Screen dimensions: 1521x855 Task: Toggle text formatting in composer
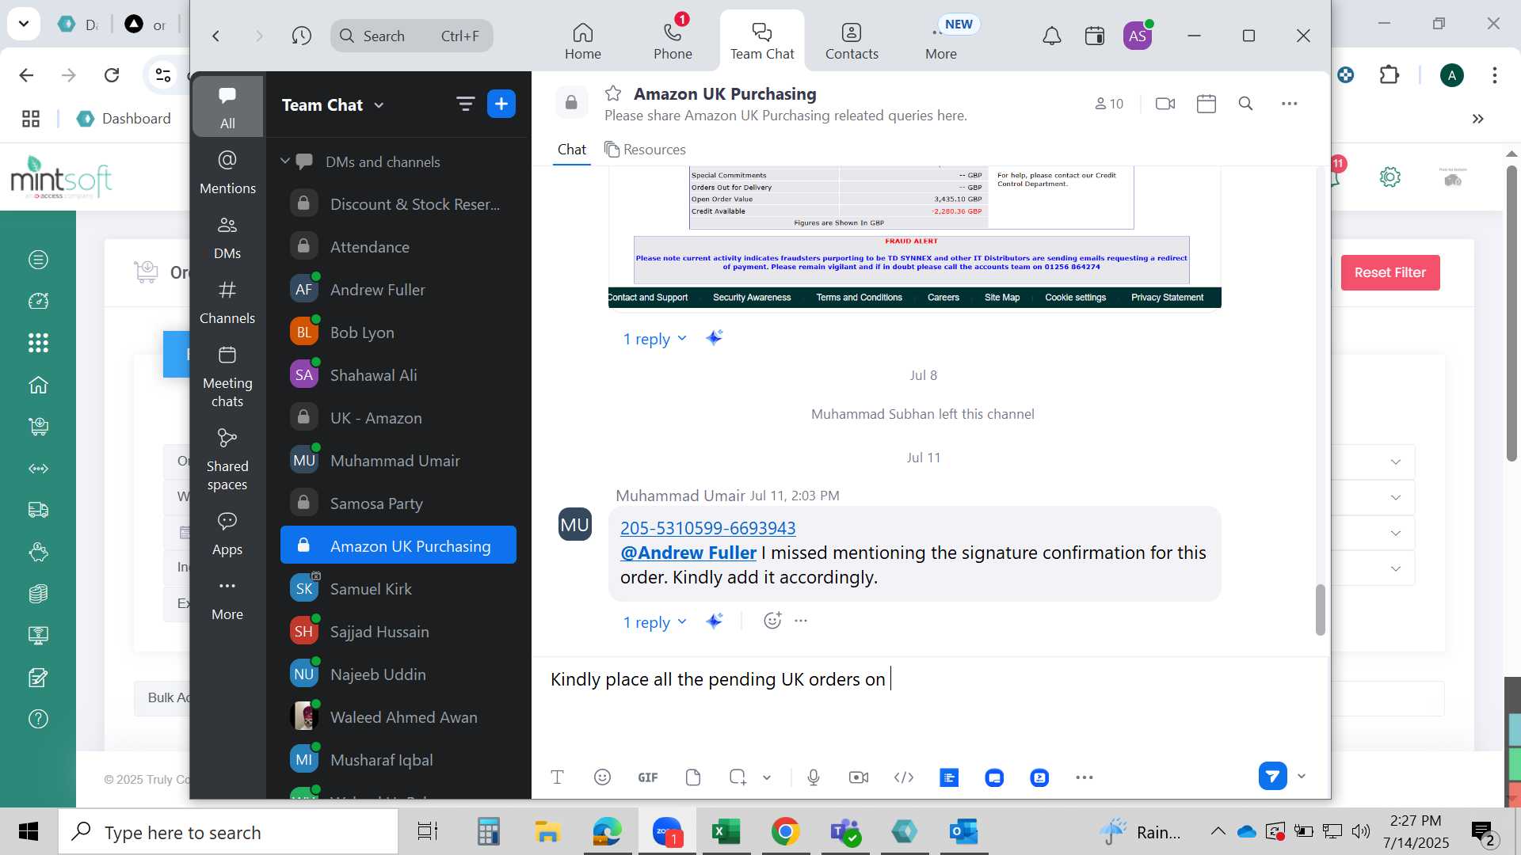557,777
